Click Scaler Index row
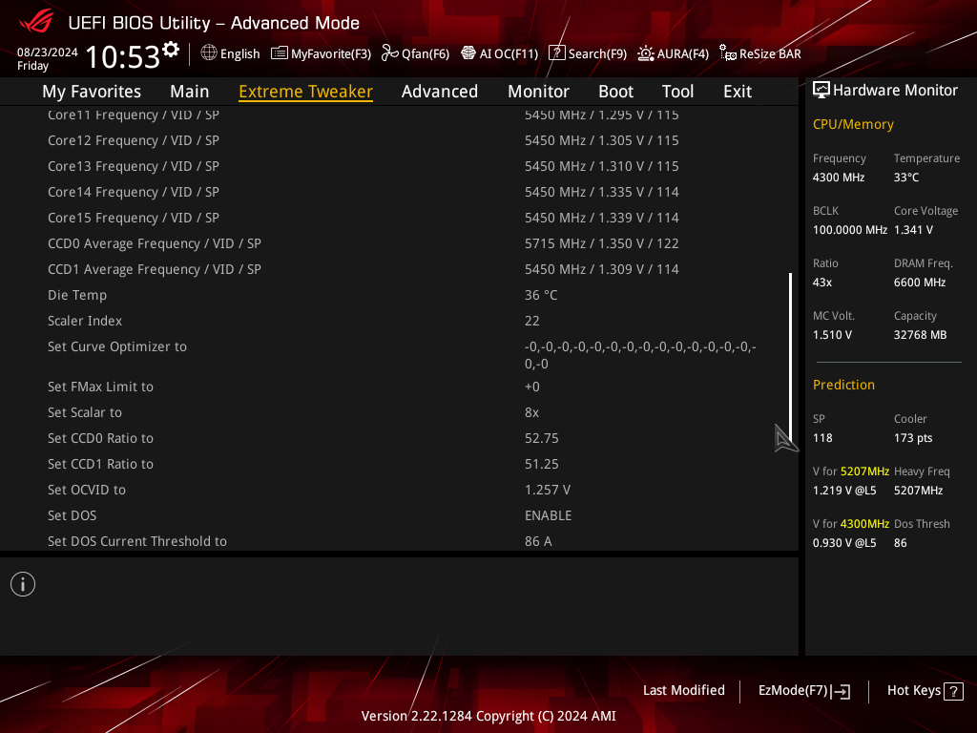The height and width of the screenshot is (733, 977). [x=399, y=321]
